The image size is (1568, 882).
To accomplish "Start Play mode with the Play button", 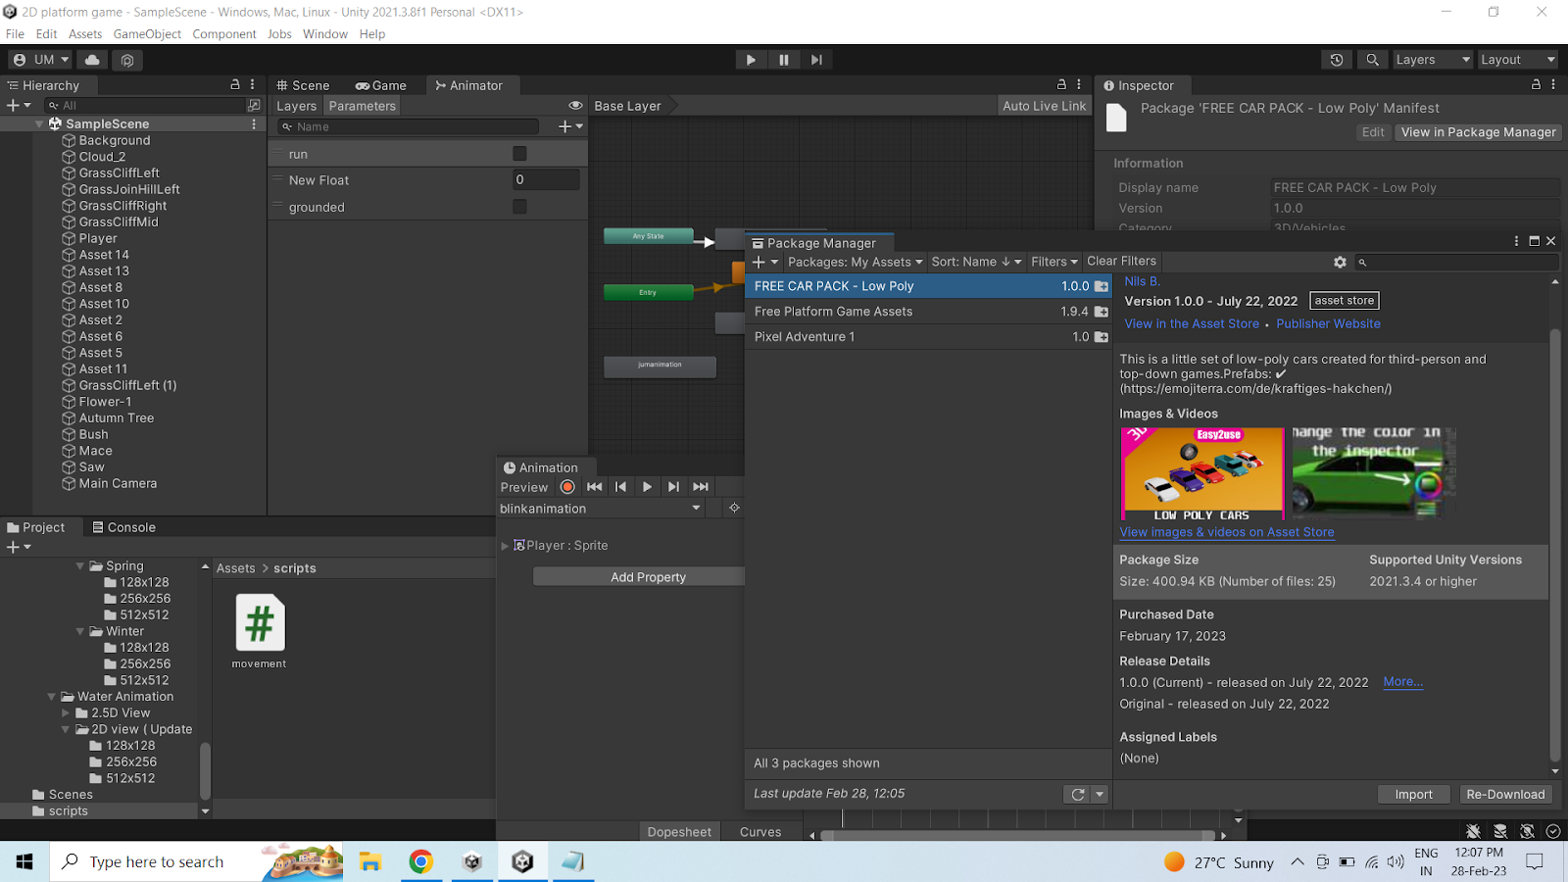I will tap(751, 60).
